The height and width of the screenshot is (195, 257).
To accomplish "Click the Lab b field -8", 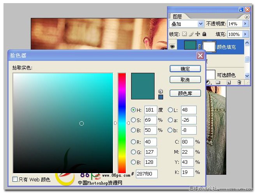I will (x=189, y=130).
